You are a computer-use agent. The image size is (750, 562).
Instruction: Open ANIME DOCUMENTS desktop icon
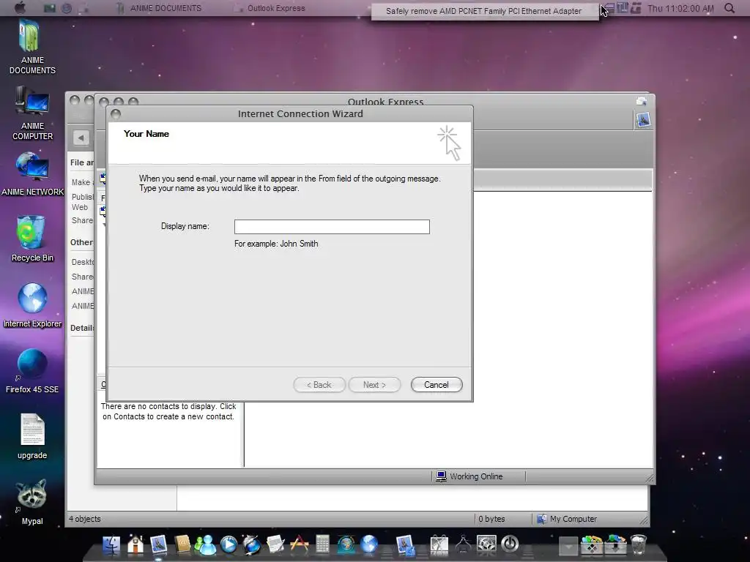32,47
